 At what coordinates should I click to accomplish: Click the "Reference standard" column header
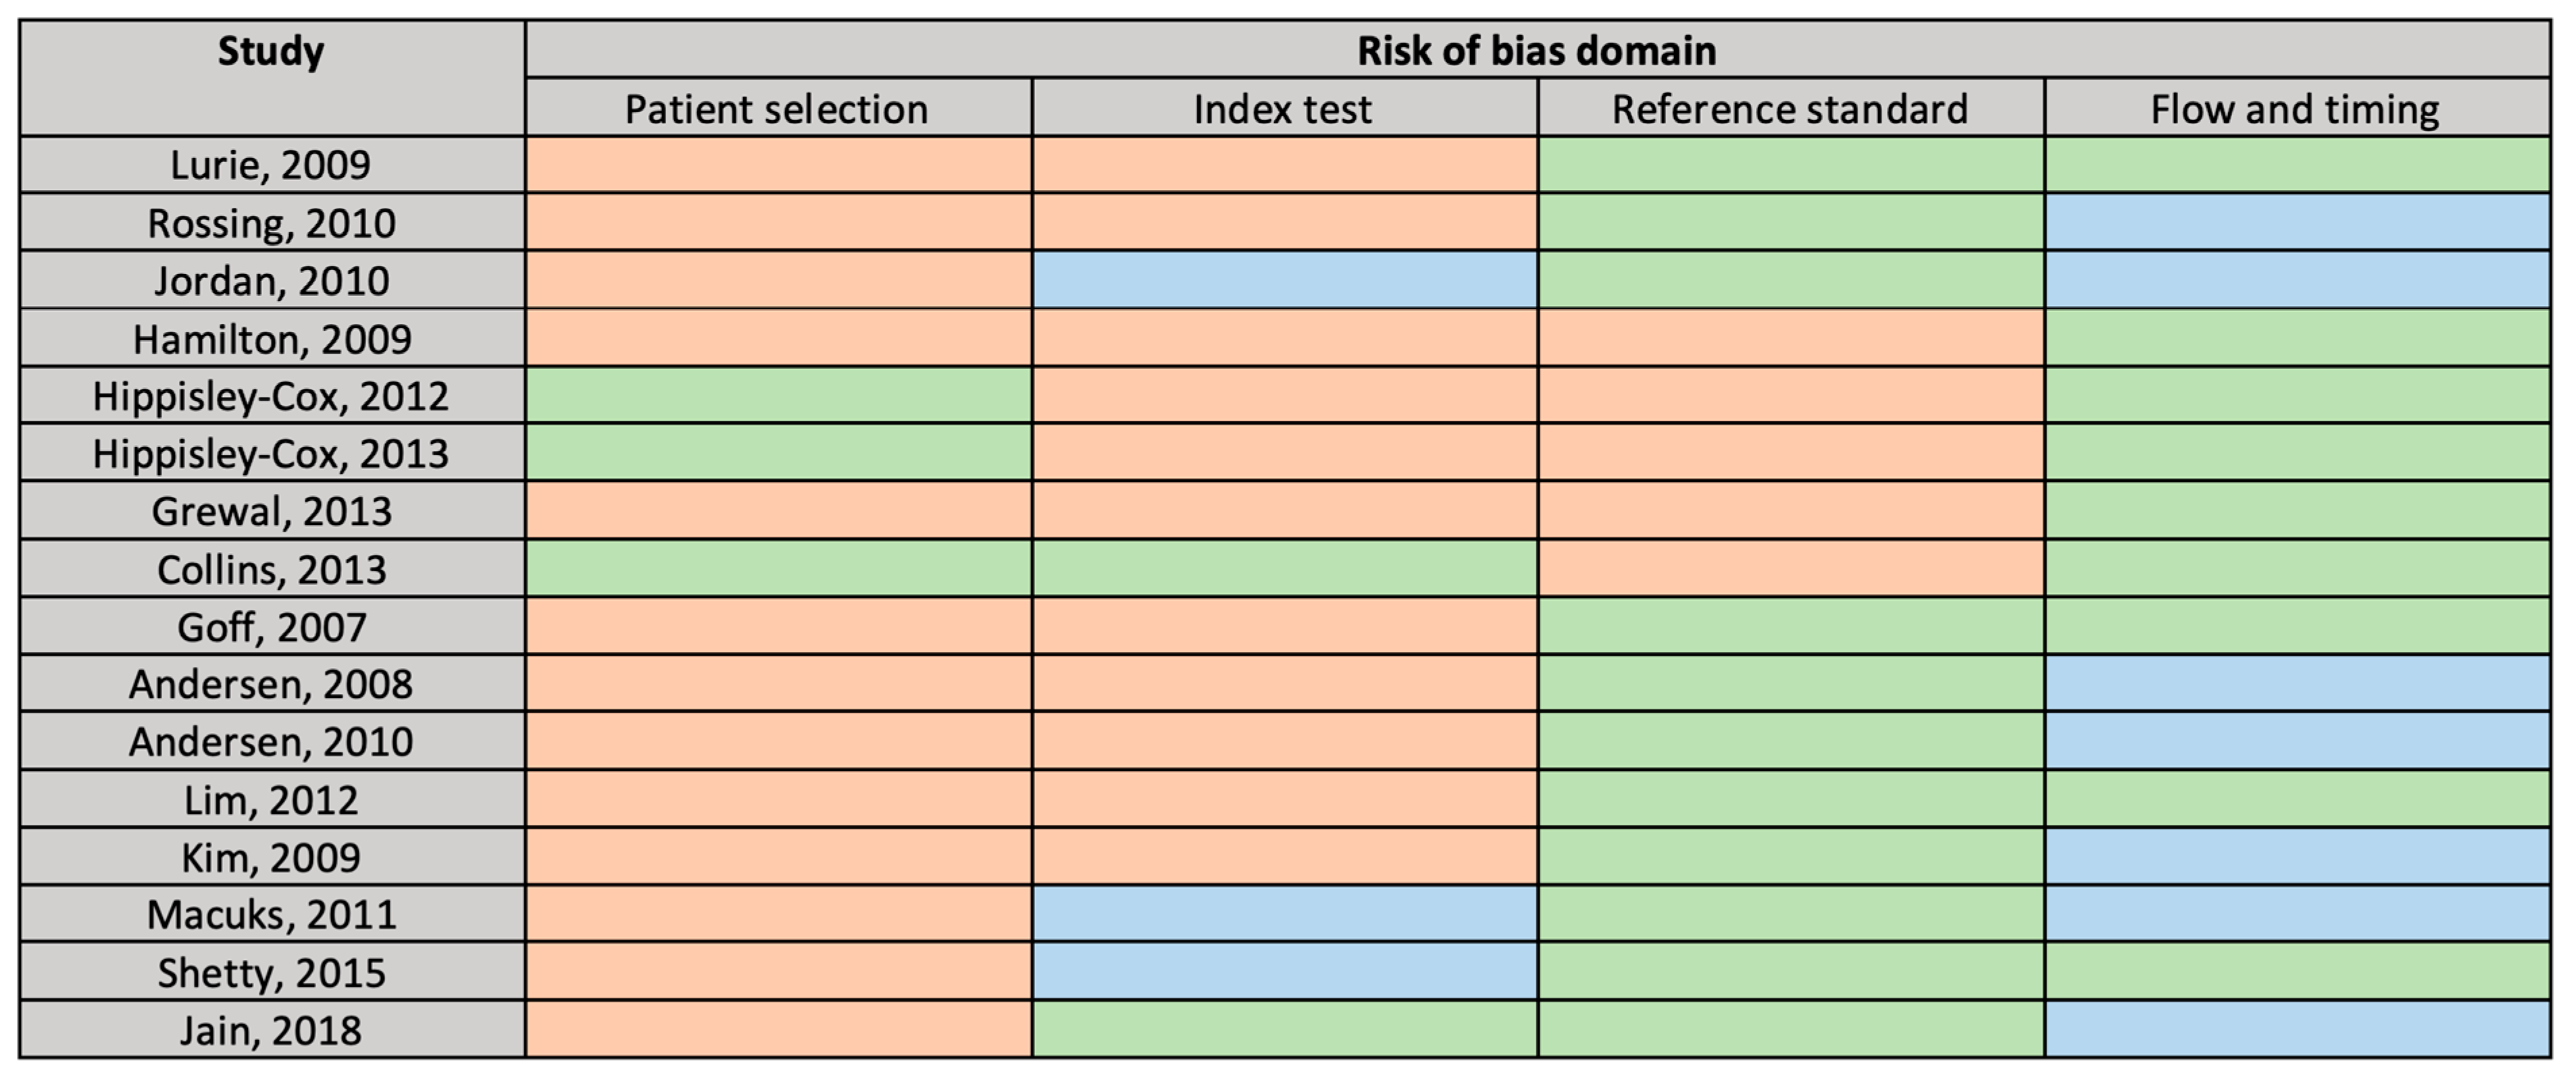pyautogui.click(x=1790, y=109)
